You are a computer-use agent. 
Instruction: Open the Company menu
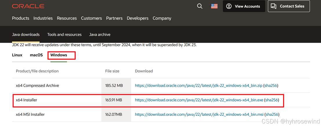pos(162,18)
